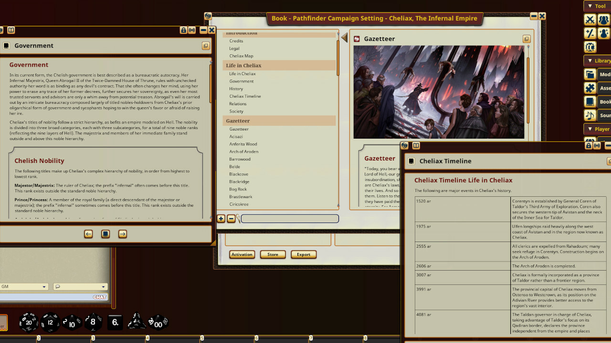Open the Sounds library in the sidebar
The width and height of the screenshot is (611, 343).
pyautogui.click(x=590, y=115)
